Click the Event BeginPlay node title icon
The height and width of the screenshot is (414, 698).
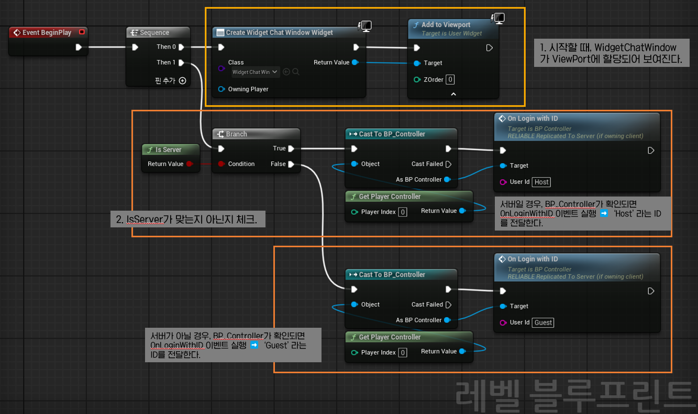[x=17, y=32]
